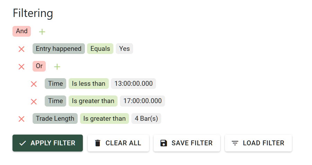Viewport: 312px width, 165px height.
Task: Edit the 13:00:00.000 time value
Action: point(133,84)
